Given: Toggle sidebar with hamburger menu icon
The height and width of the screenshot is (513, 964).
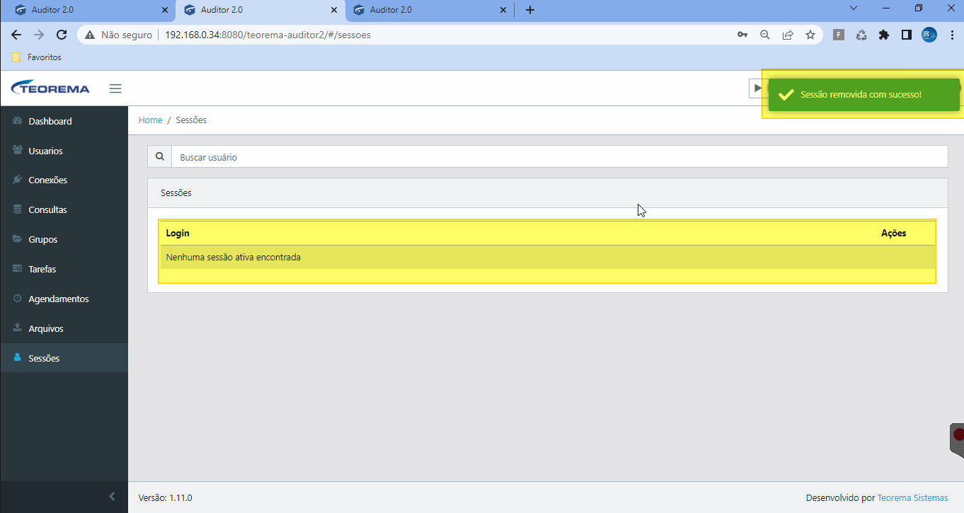Looking at the screenshot, I should click(115, 88).
